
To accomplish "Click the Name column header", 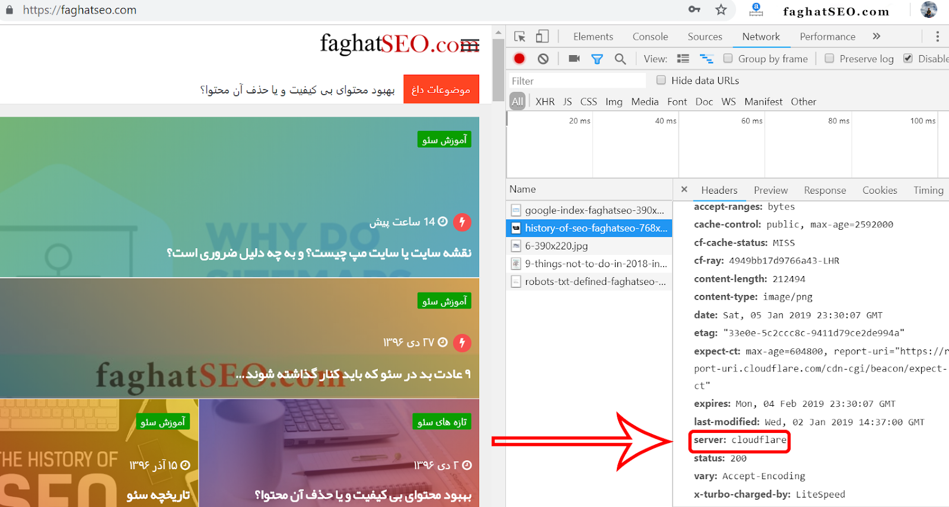I will click(x=590, y=190).
